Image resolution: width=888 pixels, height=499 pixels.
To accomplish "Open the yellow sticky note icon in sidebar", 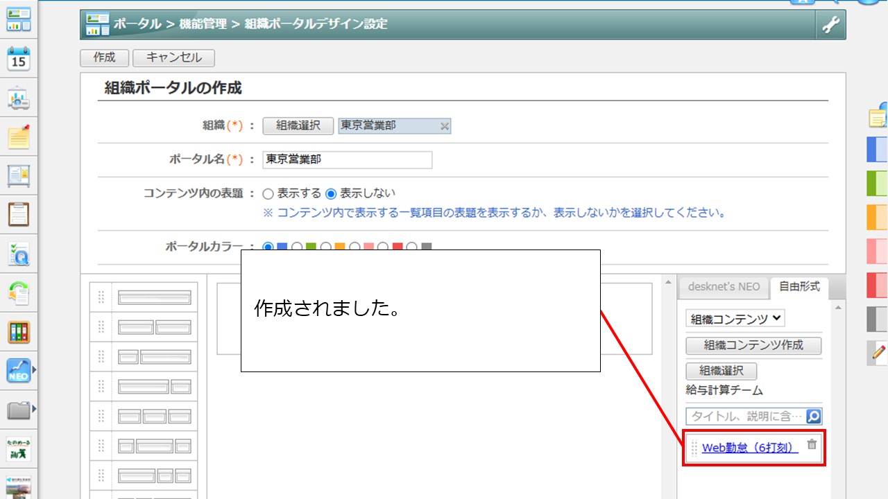I will point(19,137).
